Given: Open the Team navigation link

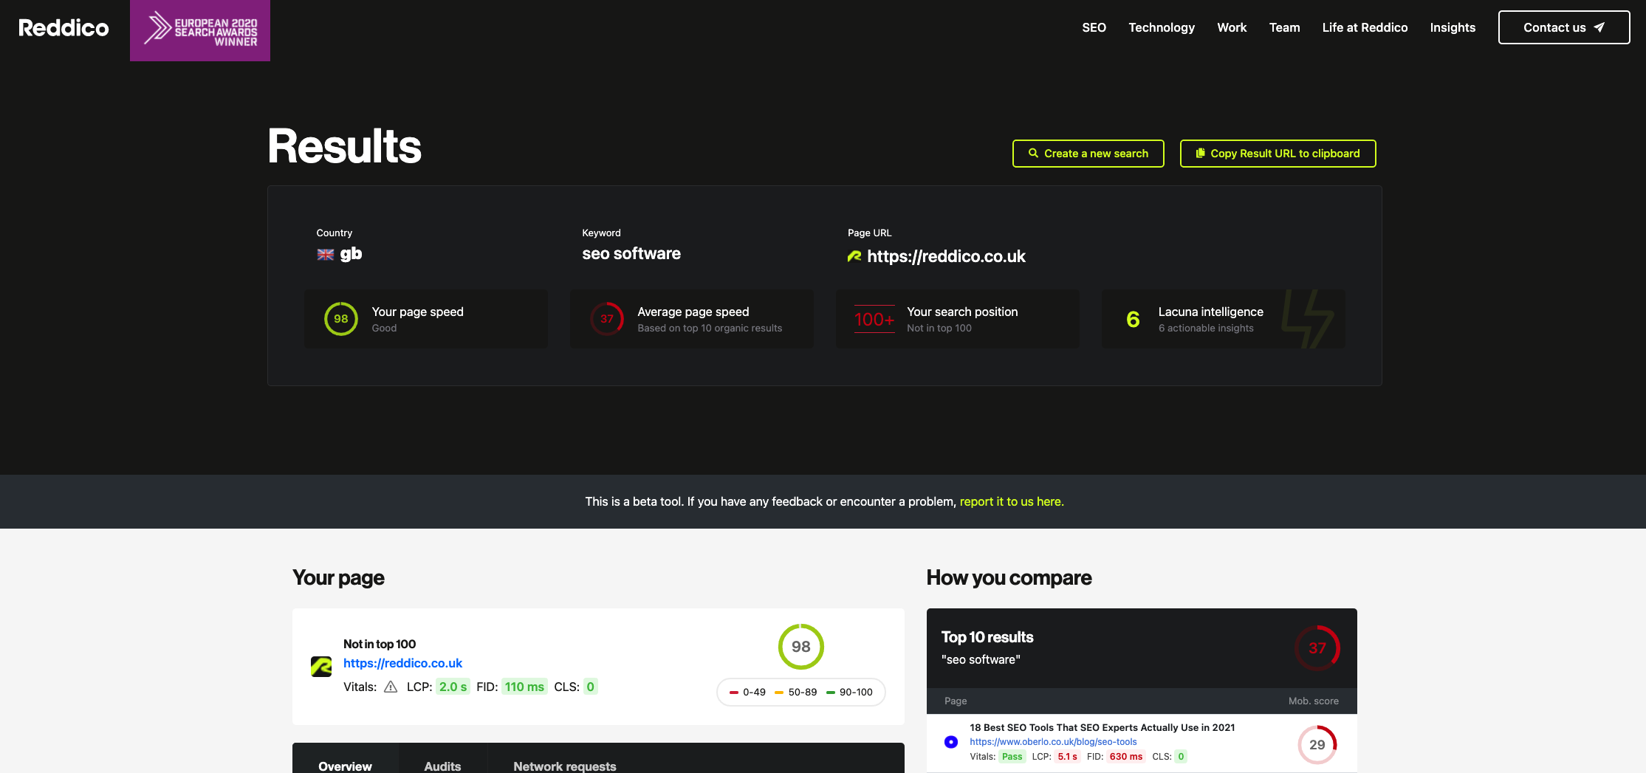Looking at the screenshot, I should tap(1284, 27).
